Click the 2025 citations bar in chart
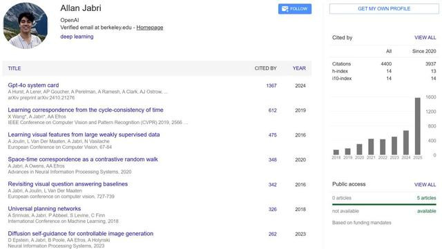Screen dimensions: 442x249 point(417,126)
